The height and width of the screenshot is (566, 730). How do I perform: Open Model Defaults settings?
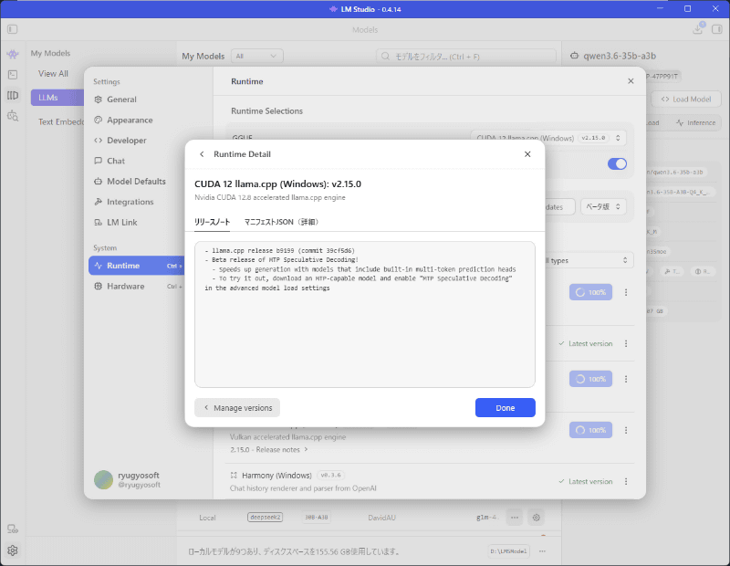[x=137, y=182]
